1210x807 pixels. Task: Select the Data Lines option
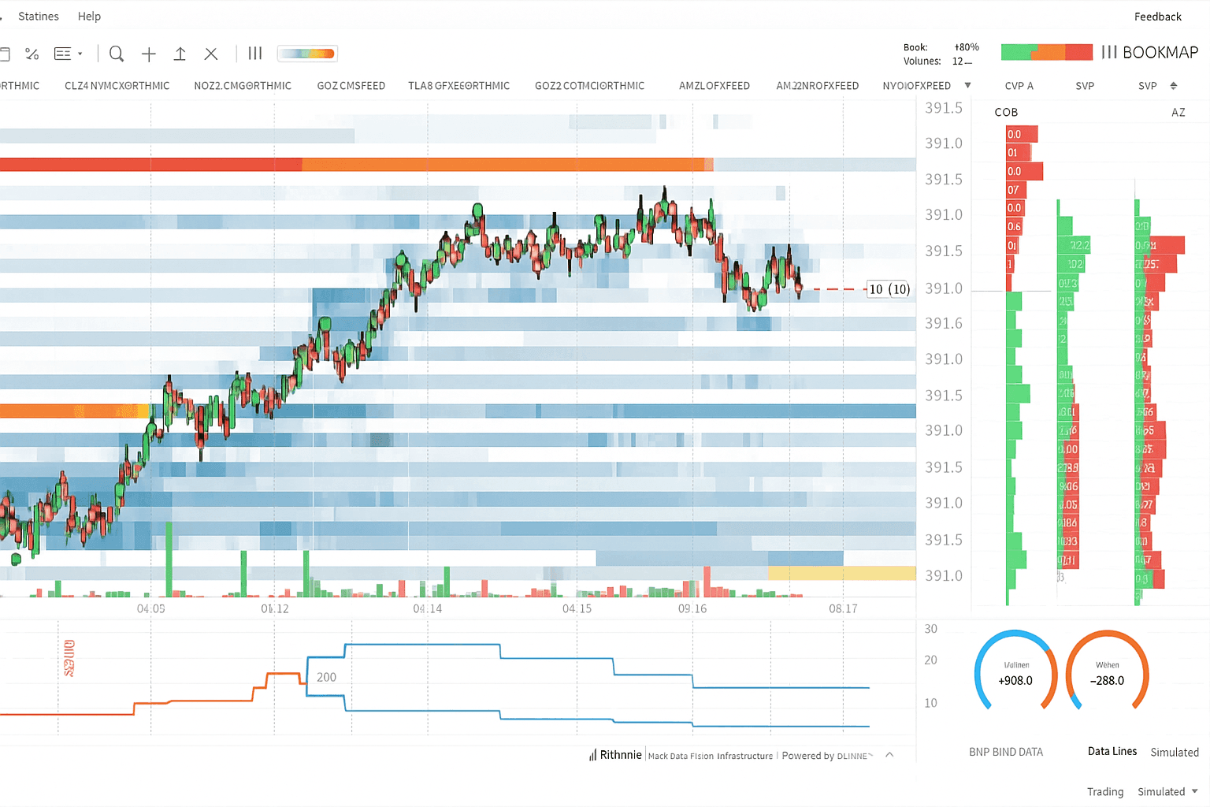click(1112, 751)
